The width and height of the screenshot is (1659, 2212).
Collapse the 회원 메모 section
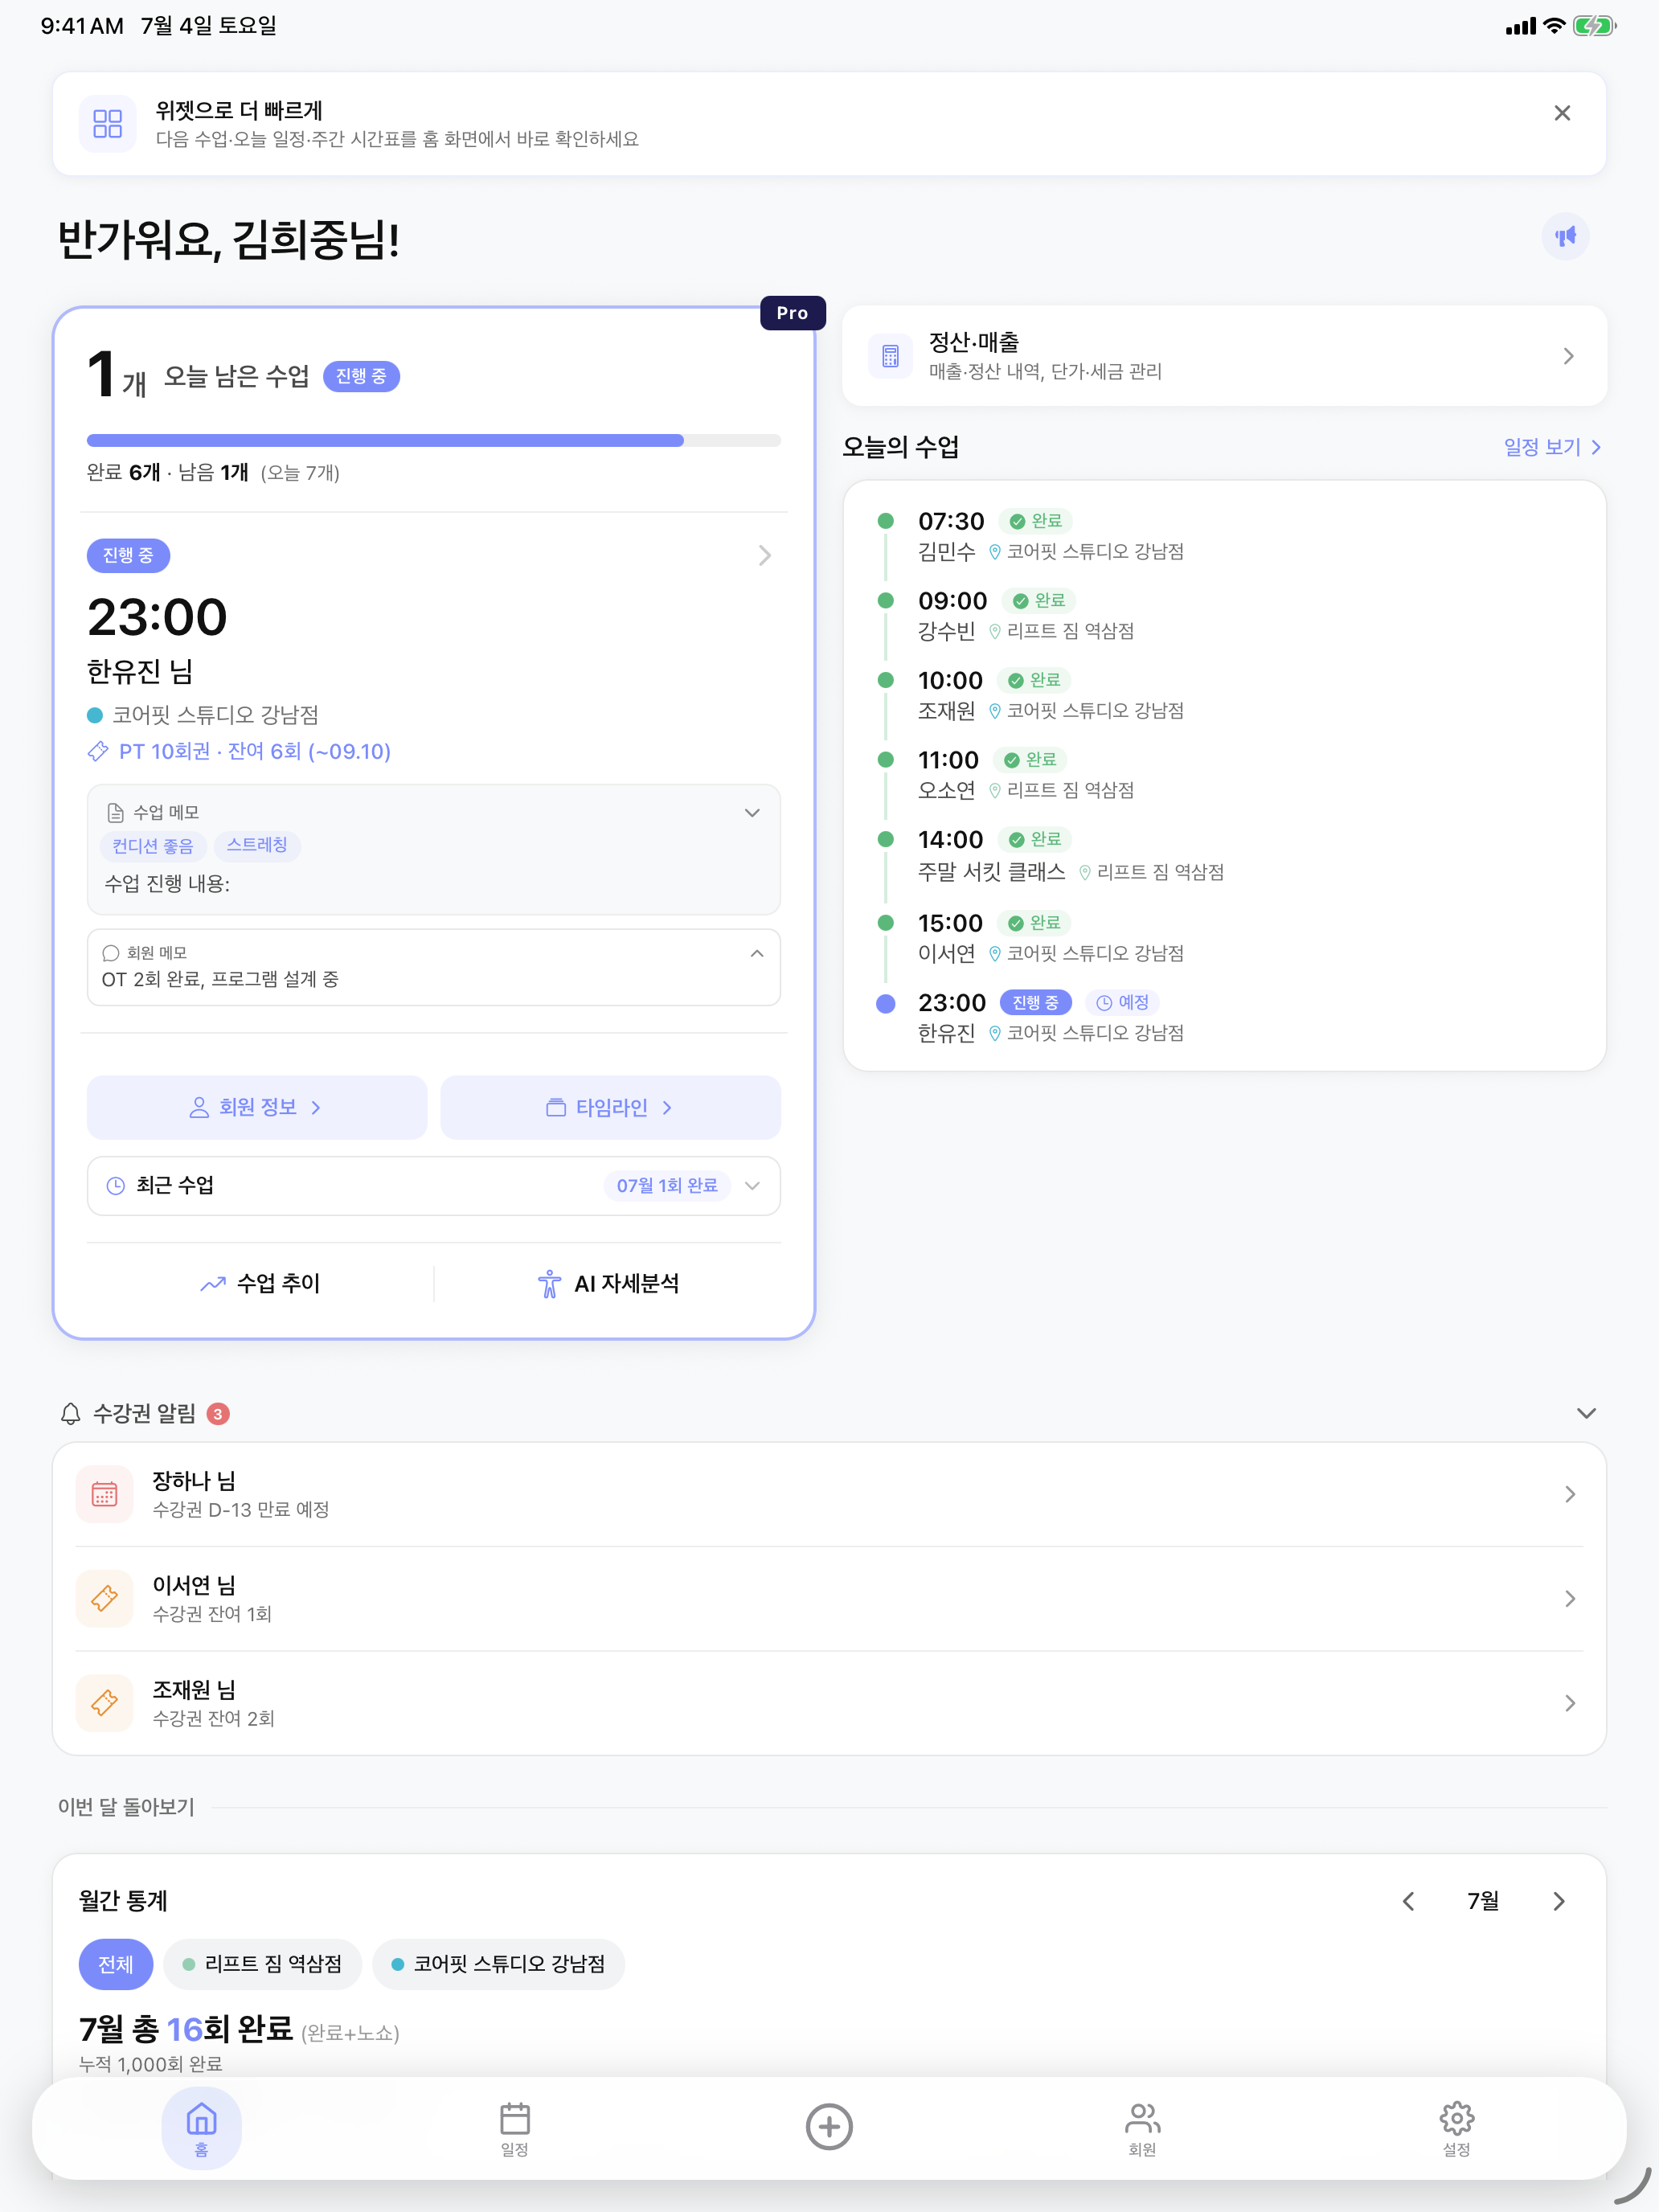click(x=756, y=954)
